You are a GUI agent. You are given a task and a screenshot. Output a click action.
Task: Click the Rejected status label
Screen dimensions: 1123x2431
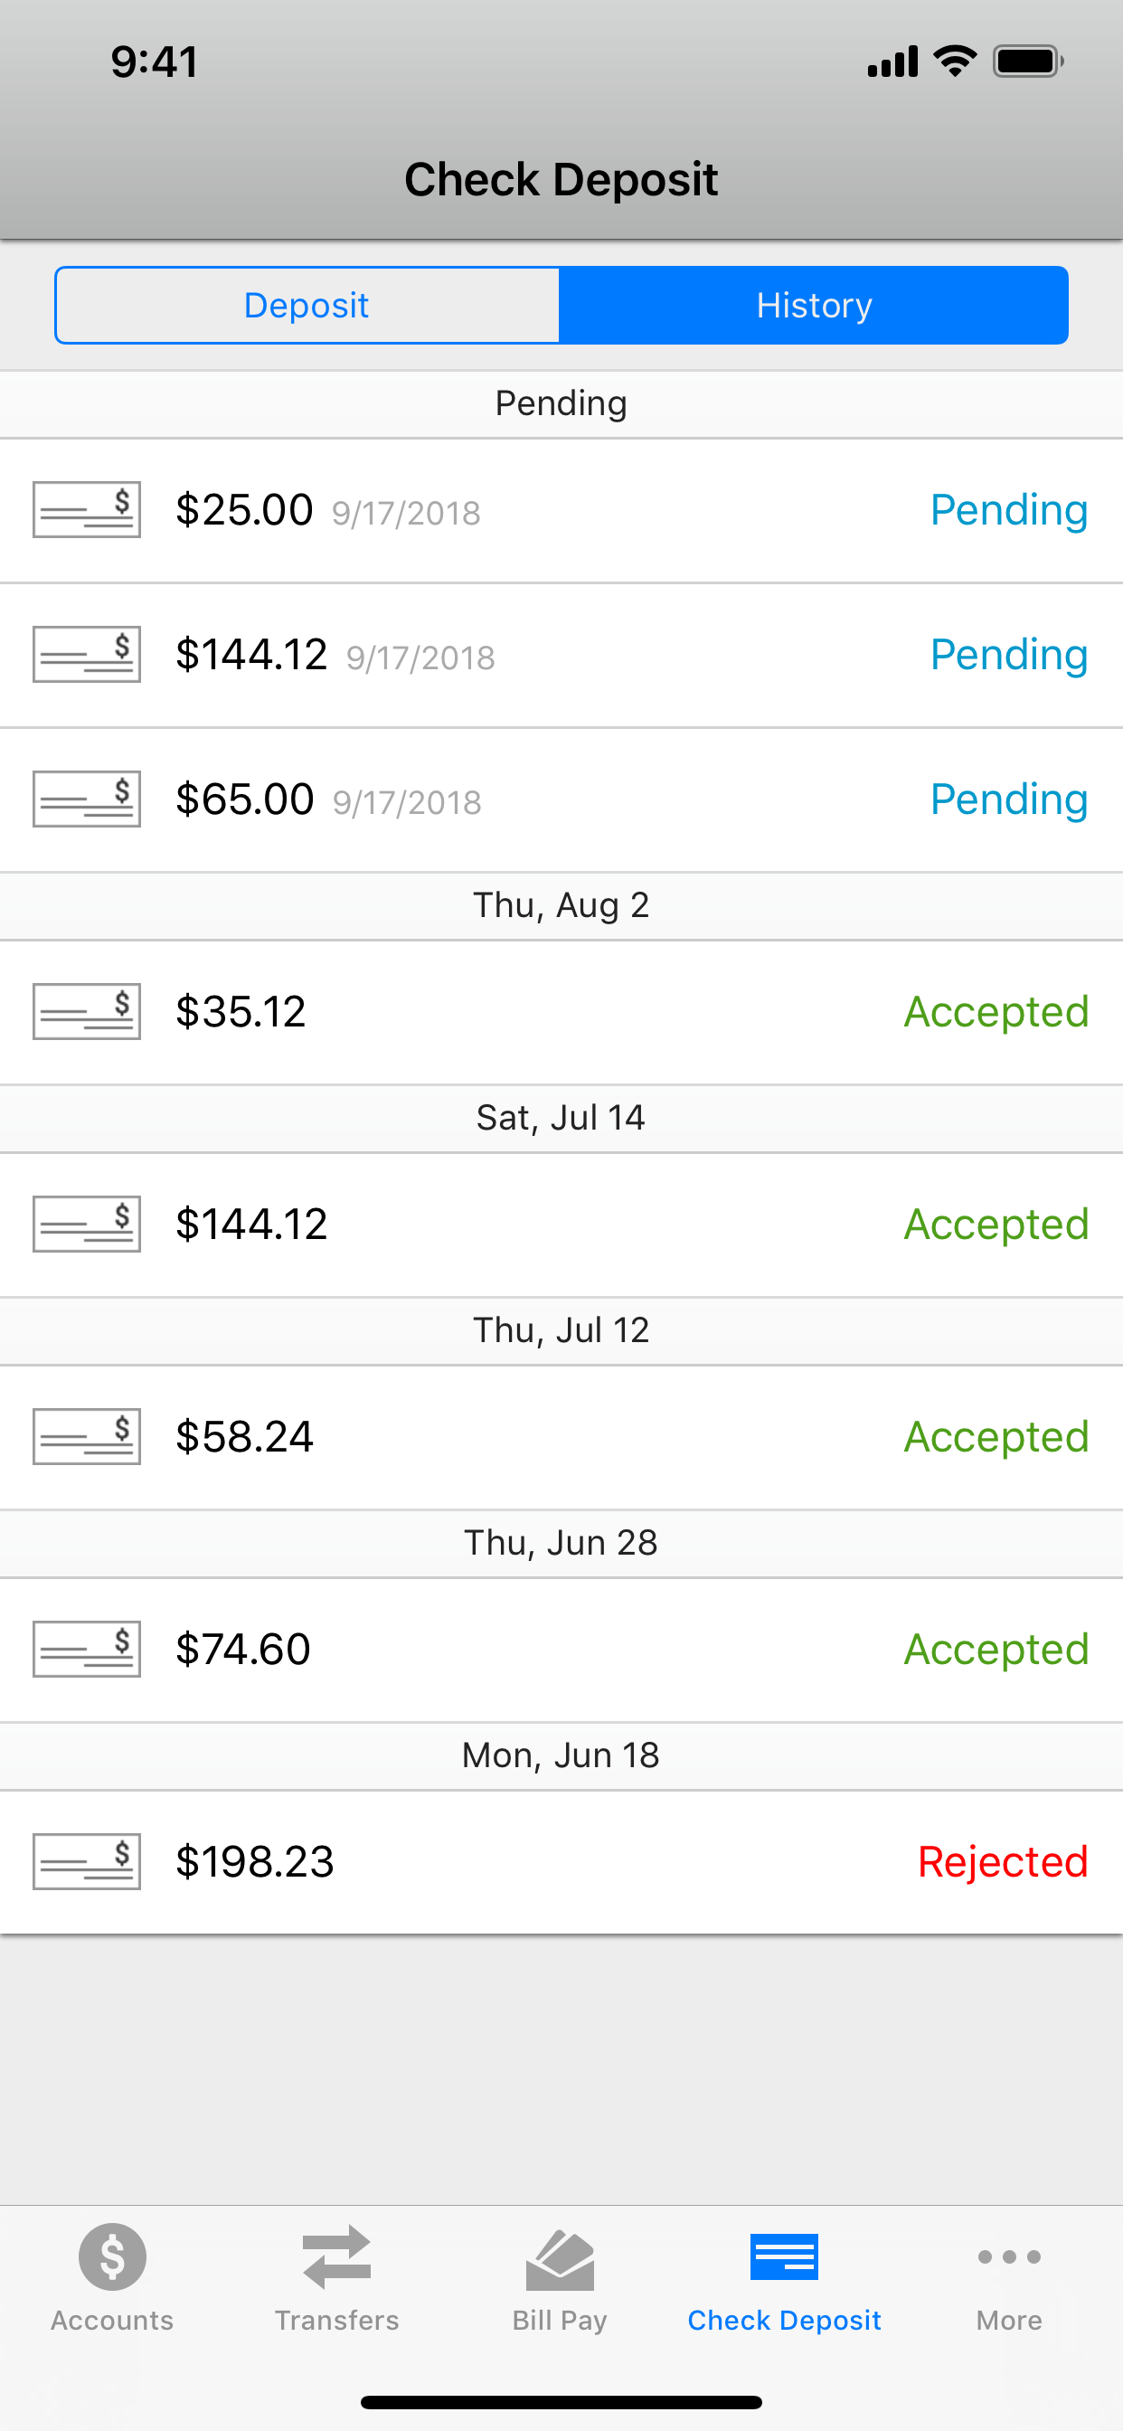pyautogui.click(x=1002, y=1862)
